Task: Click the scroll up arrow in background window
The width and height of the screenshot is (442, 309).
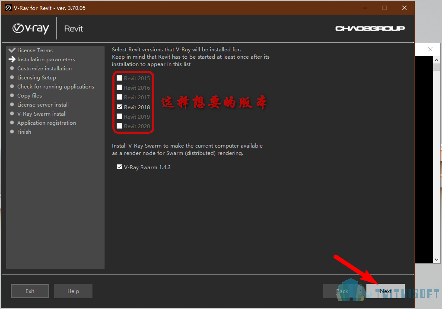Action: (x=436, y=60)
